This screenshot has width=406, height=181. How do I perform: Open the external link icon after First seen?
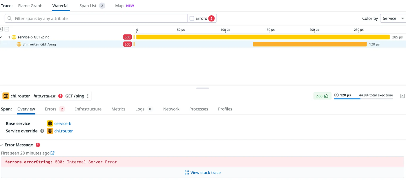pyautogui.click(x=52, y=153)
